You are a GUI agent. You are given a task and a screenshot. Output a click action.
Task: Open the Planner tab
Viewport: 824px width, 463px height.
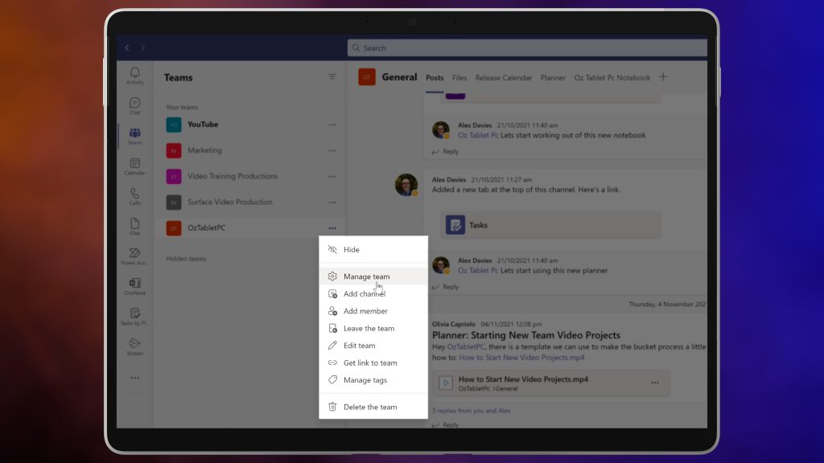[x=553, y=78]
